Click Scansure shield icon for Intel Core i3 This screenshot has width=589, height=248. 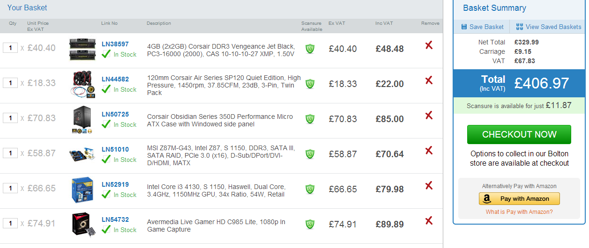point(310,189)
